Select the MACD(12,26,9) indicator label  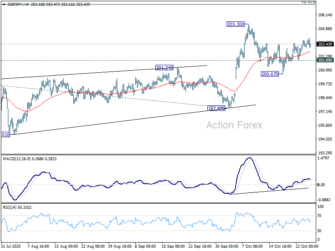[15, 159]
